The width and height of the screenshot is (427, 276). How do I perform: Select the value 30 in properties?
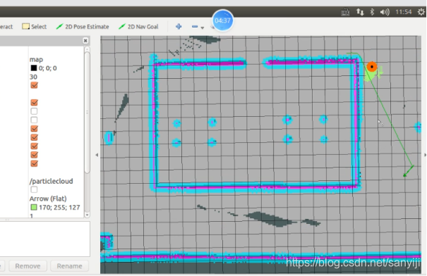pyautogui.click(x=33, y=77)
